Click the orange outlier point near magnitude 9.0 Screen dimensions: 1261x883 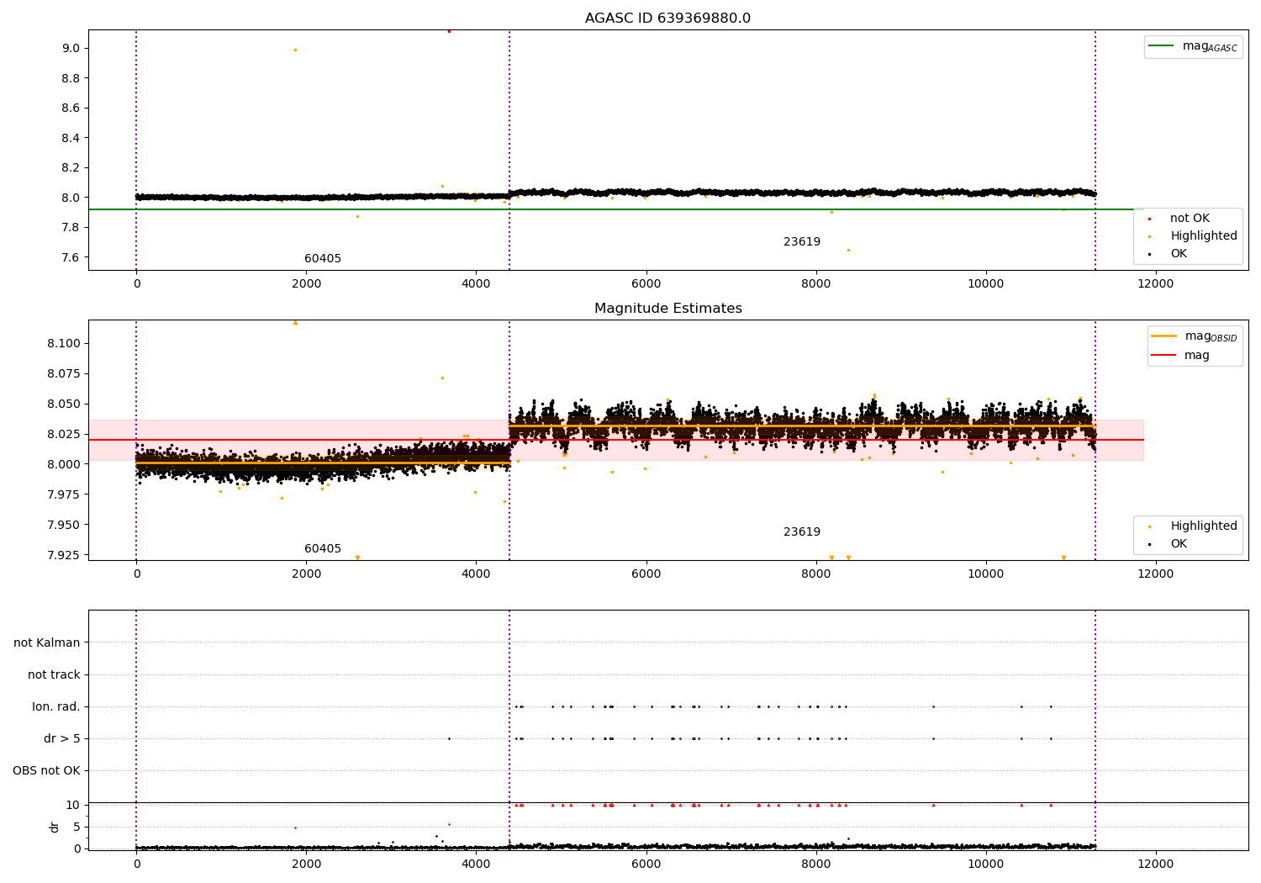tap(295, 50)
